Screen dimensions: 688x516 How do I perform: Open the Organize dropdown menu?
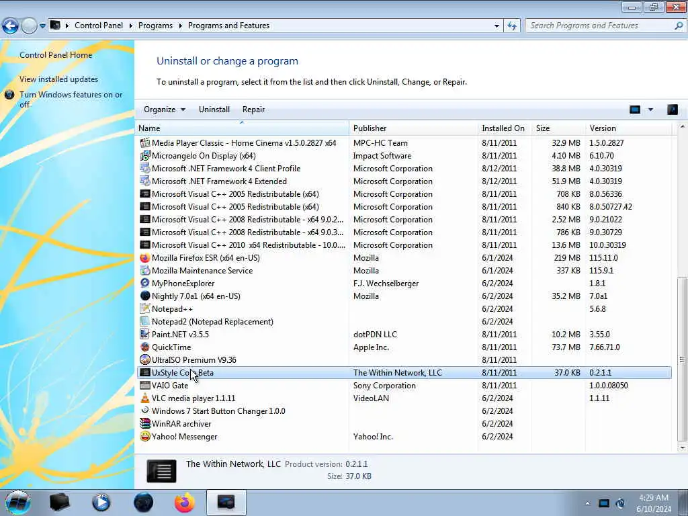pos(165,110)
